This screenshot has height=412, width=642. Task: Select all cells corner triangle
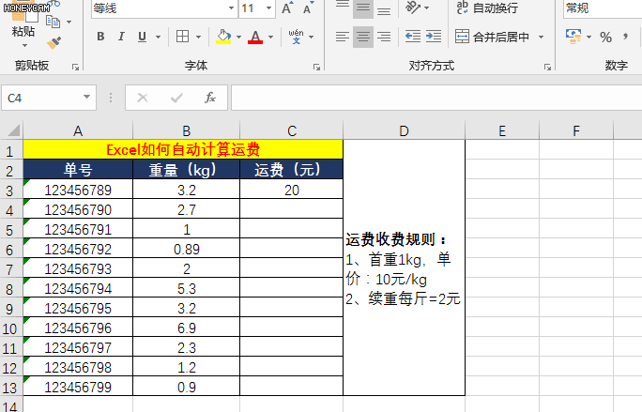click(12, 131)
